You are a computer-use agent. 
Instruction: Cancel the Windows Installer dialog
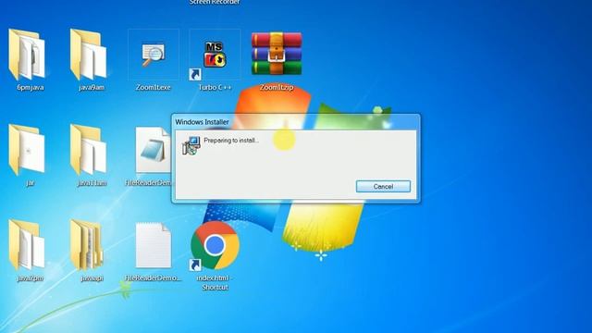(383, 187)
